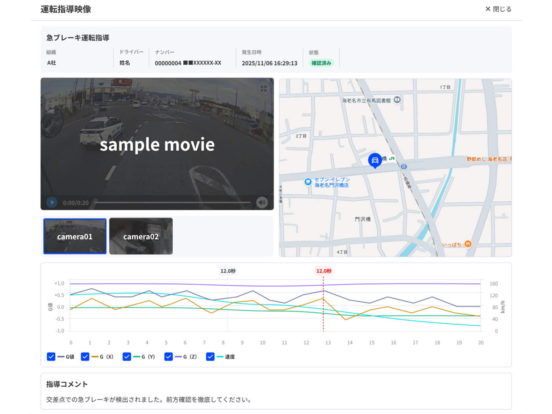Click the route 22 road badge
Viewport: 552px width, 414px height.
[404, 166]
